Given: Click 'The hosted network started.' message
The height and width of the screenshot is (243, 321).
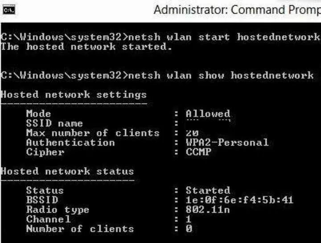Looking at the screenshot, I should click(86, 47).
